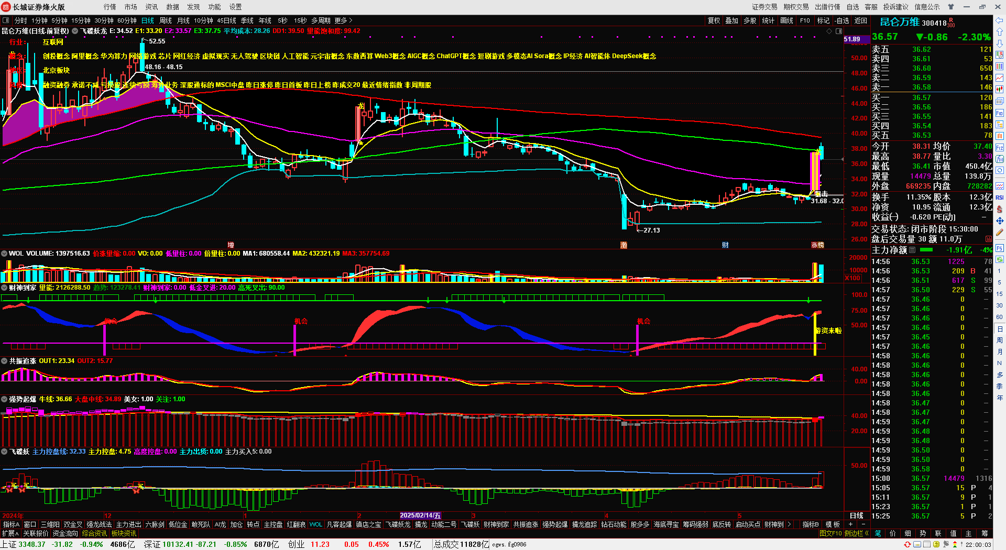Click the red-yellow-green arrows status icon

click(955, 545)
